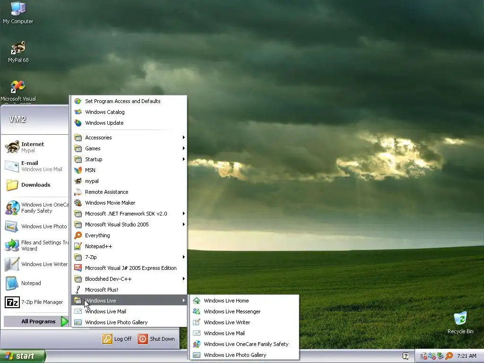The width and height of the screenshot is (484, 363).
Task: Expand the Games submenu arrow
Action: pos(184,148)
